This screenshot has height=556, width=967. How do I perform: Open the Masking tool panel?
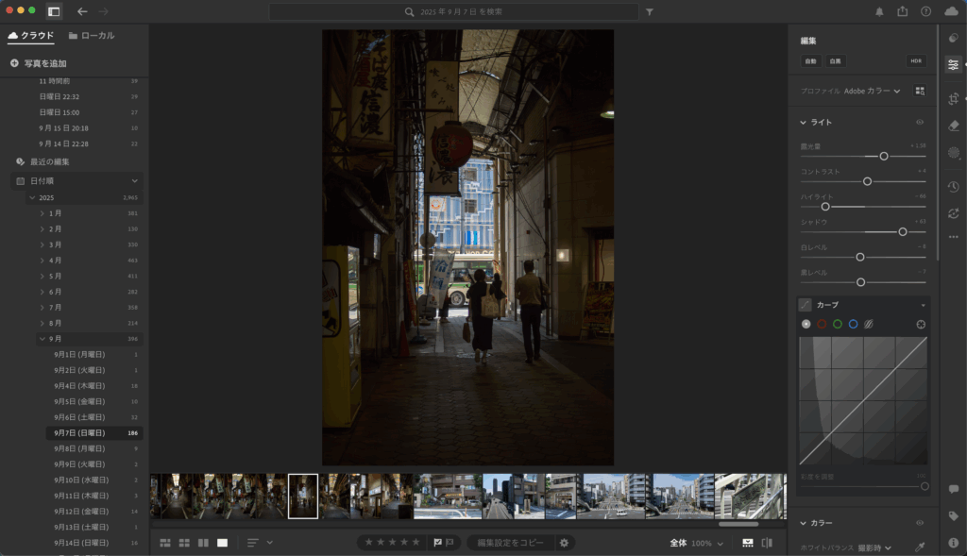click(x=953, y=152)
